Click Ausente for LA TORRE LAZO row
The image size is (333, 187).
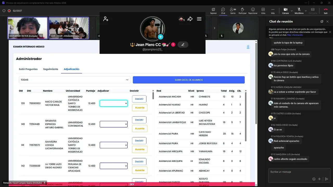coord(140,170)
